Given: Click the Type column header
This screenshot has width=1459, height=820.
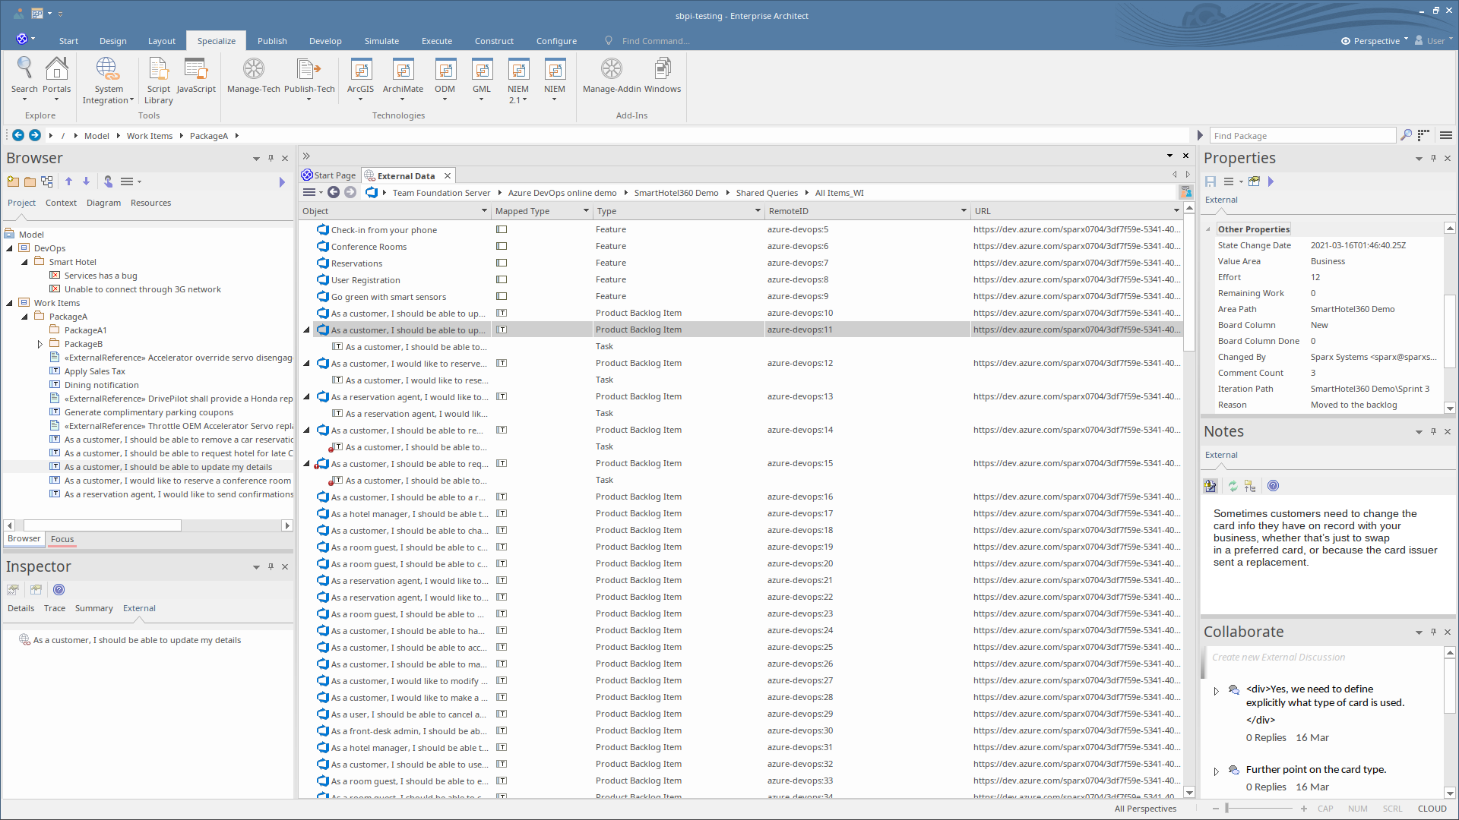Looking at the screenshot, I should (x=679, y=211).
